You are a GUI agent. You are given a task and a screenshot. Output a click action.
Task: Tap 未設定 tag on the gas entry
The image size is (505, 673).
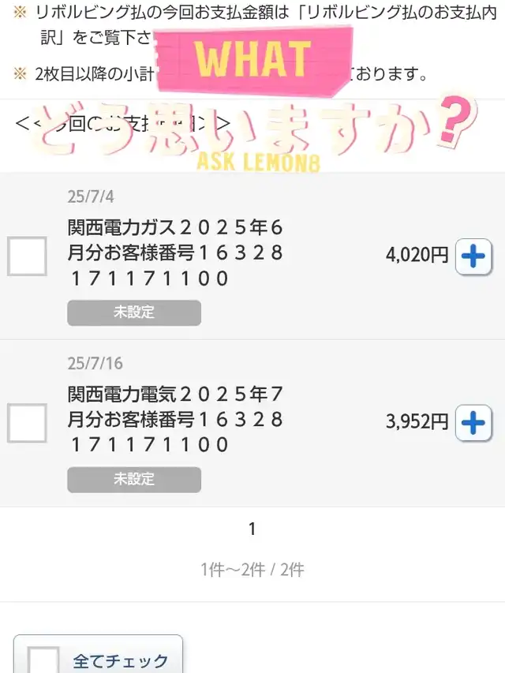coord(134,312)
